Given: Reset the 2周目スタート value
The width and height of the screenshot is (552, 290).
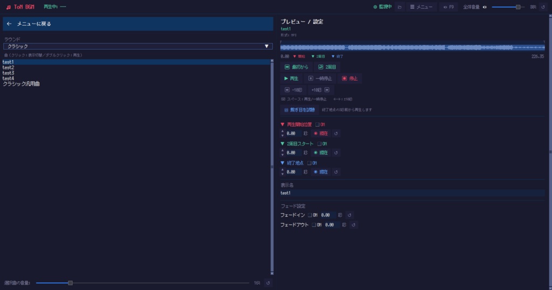Looking at the screenshot, I should [336, 153].
